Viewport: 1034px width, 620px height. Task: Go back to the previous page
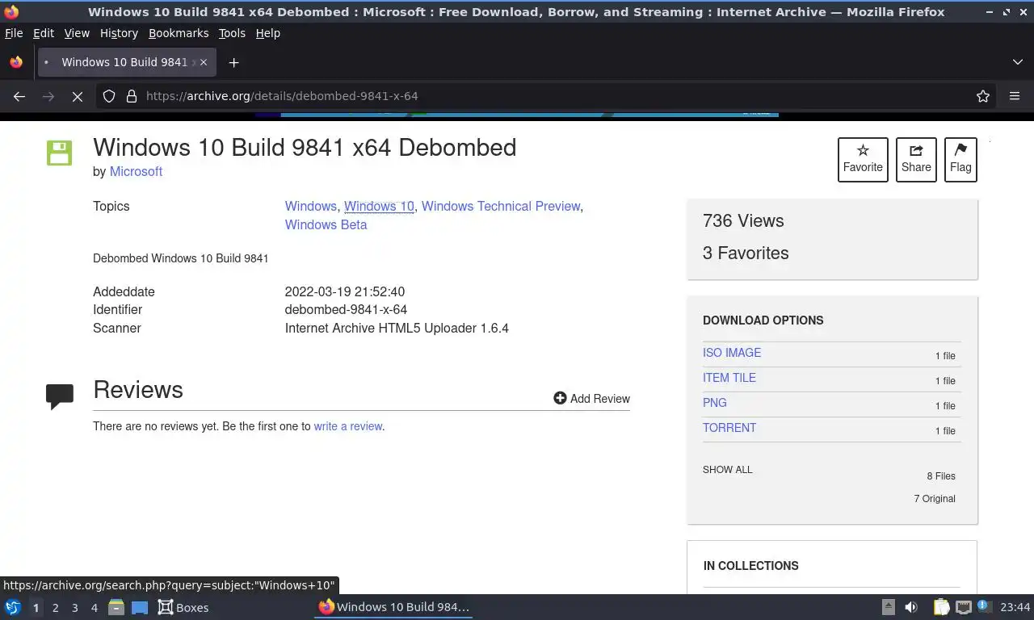tap(19, 96)
